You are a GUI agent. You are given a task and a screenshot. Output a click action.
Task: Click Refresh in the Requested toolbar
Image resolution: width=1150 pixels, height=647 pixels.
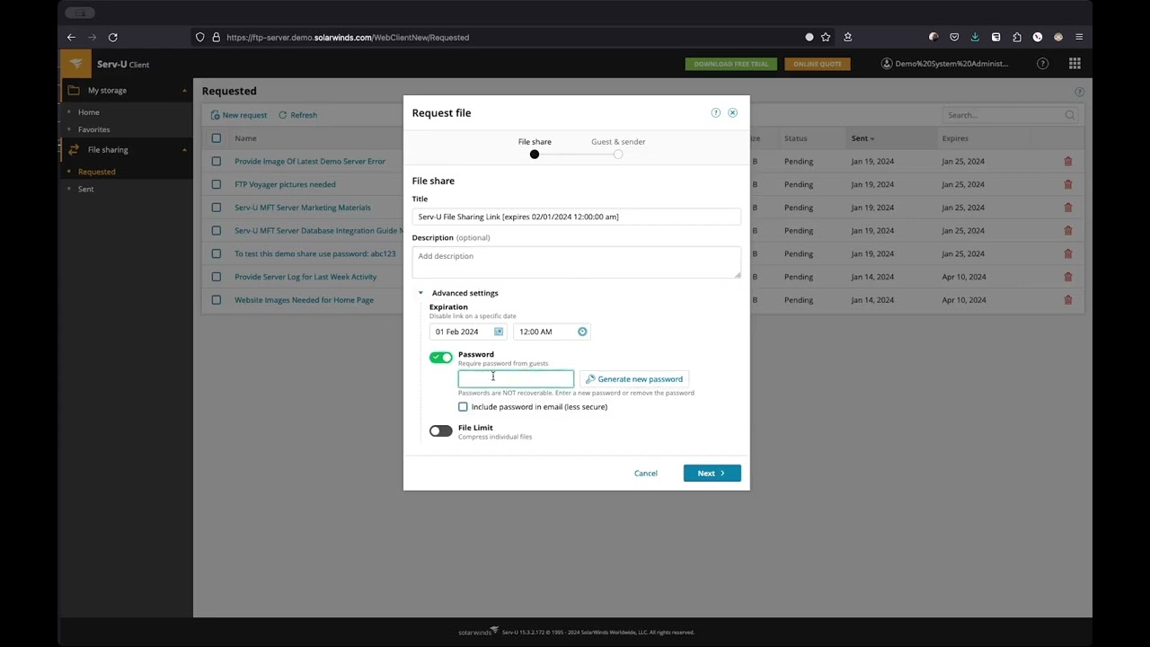297,115
